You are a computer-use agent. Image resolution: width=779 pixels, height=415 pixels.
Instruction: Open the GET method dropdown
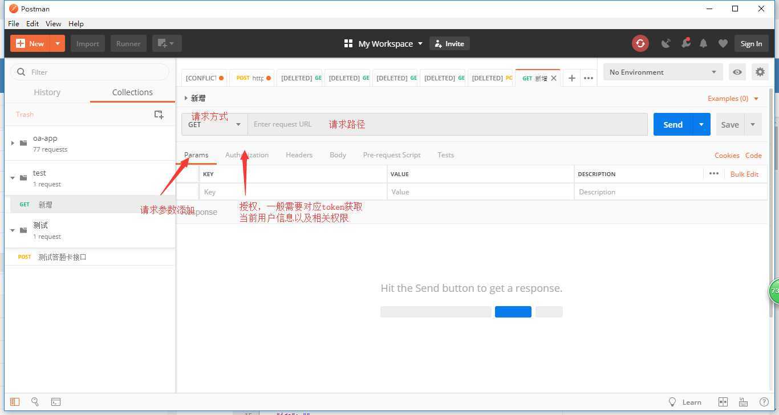[x=214, y=124]
